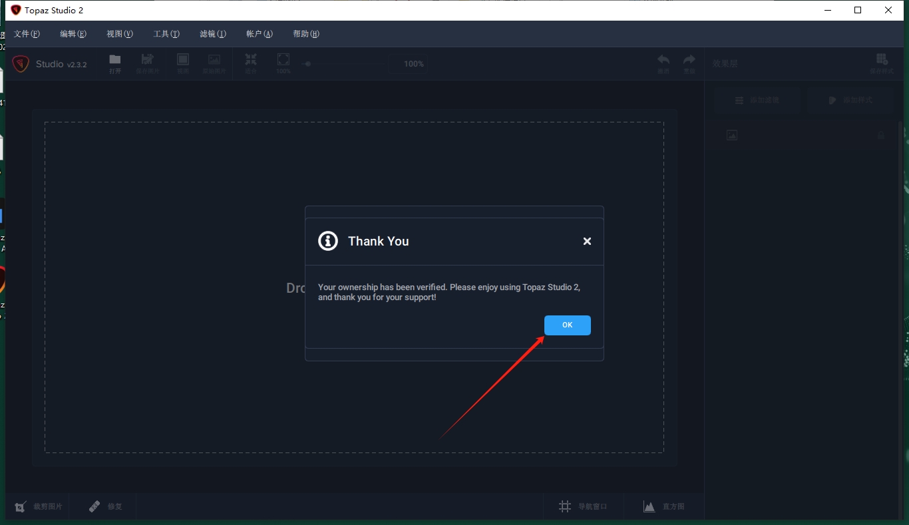Close the Thank You dialog with the X

pos(587,242)
